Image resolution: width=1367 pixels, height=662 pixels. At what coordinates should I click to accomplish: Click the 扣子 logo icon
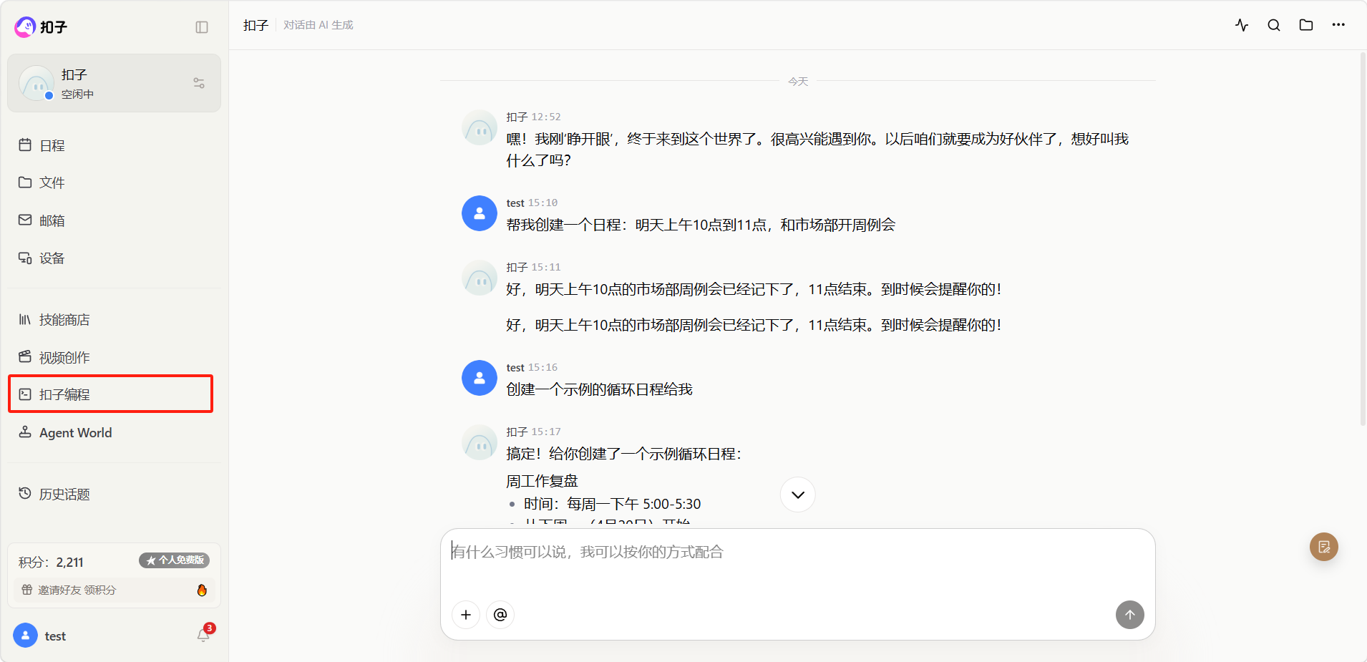click(25, 26)
